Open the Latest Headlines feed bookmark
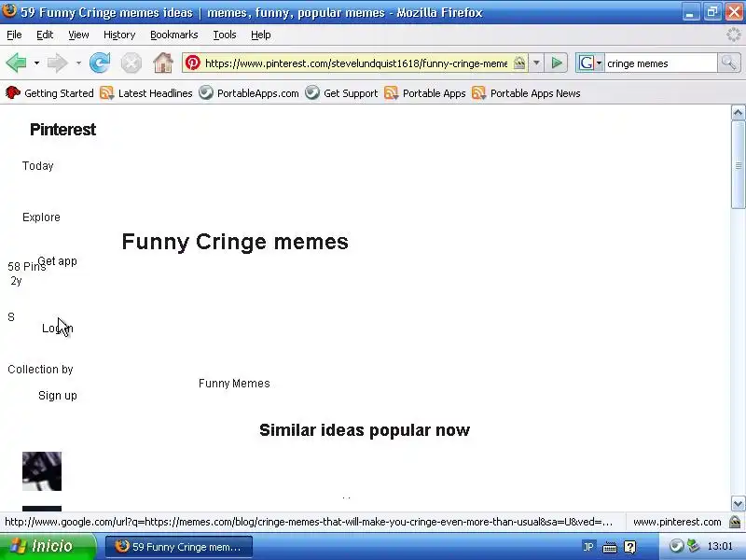Viewport: 746px width, 560px height. point(146,93)
